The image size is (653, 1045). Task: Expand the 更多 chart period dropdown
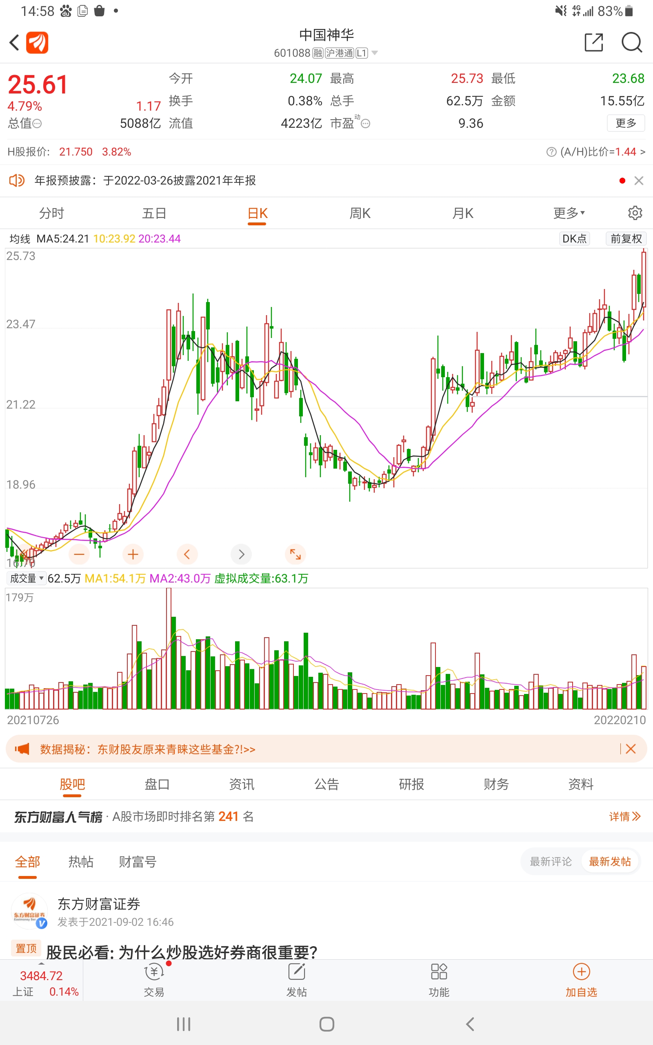point(569,213)
